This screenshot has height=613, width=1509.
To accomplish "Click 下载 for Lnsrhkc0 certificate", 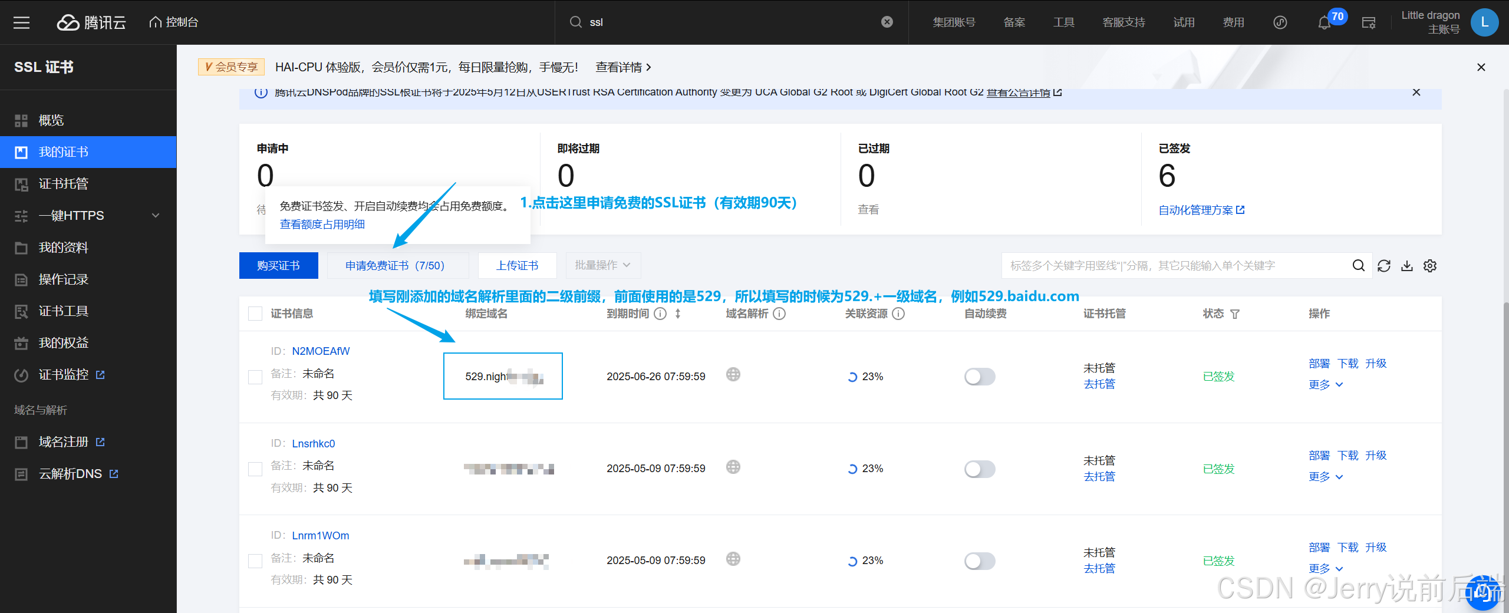I will coord(1347,455).
